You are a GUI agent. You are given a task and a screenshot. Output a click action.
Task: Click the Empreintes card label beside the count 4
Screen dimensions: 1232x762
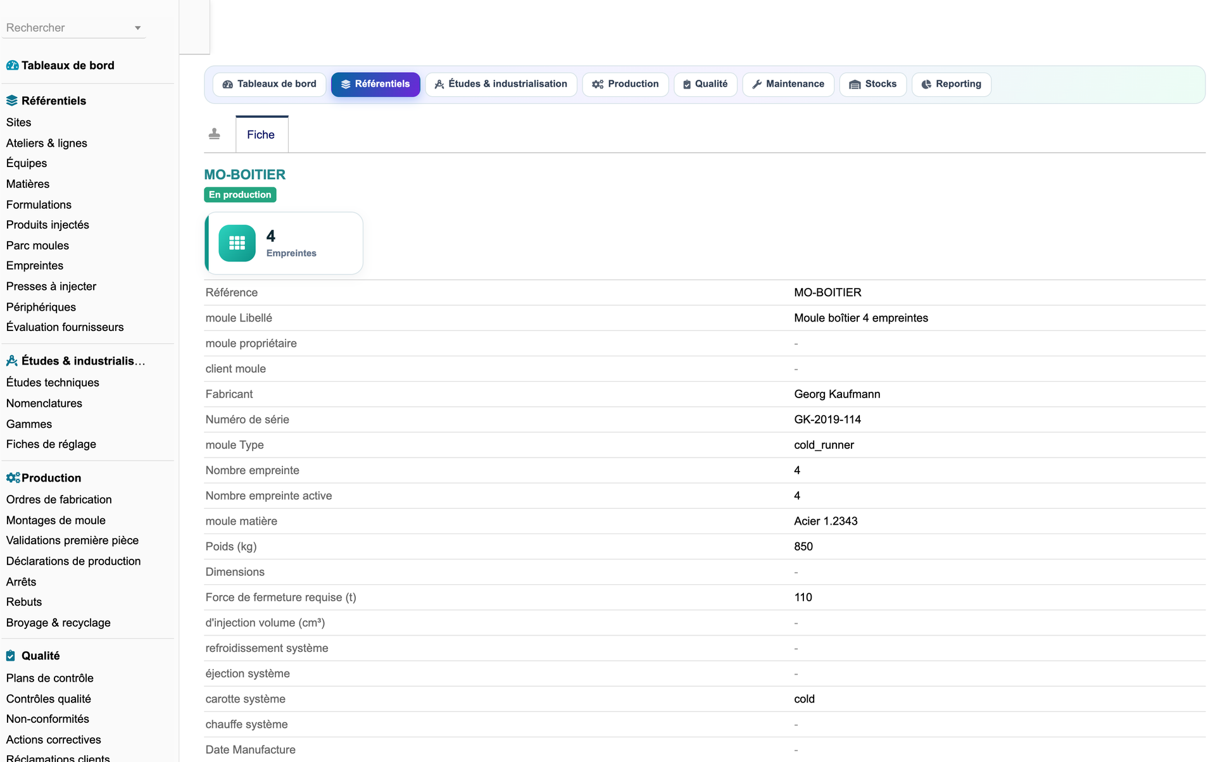click(291, 253)
